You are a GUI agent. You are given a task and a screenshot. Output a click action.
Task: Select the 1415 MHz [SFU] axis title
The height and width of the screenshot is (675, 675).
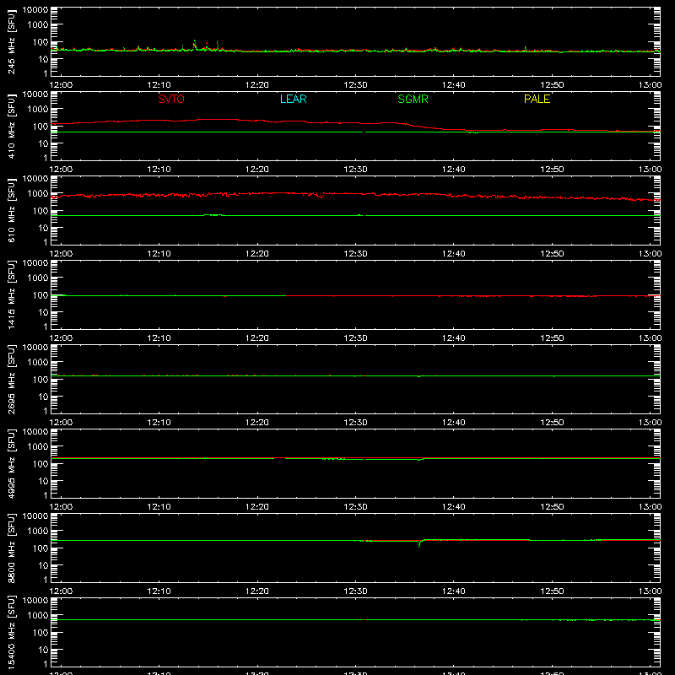coord(12,294)
